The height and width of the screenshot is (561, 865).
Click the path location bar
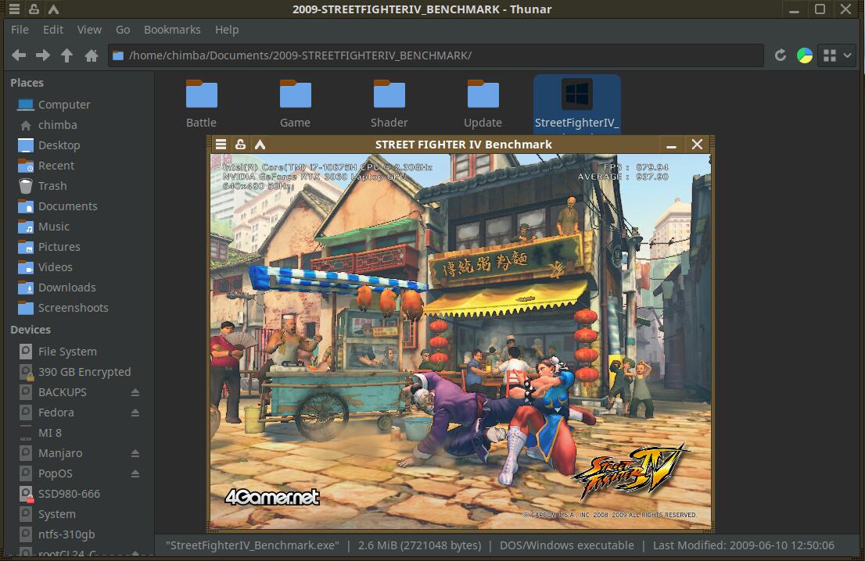pyautogui.click(x=438, y=55)
